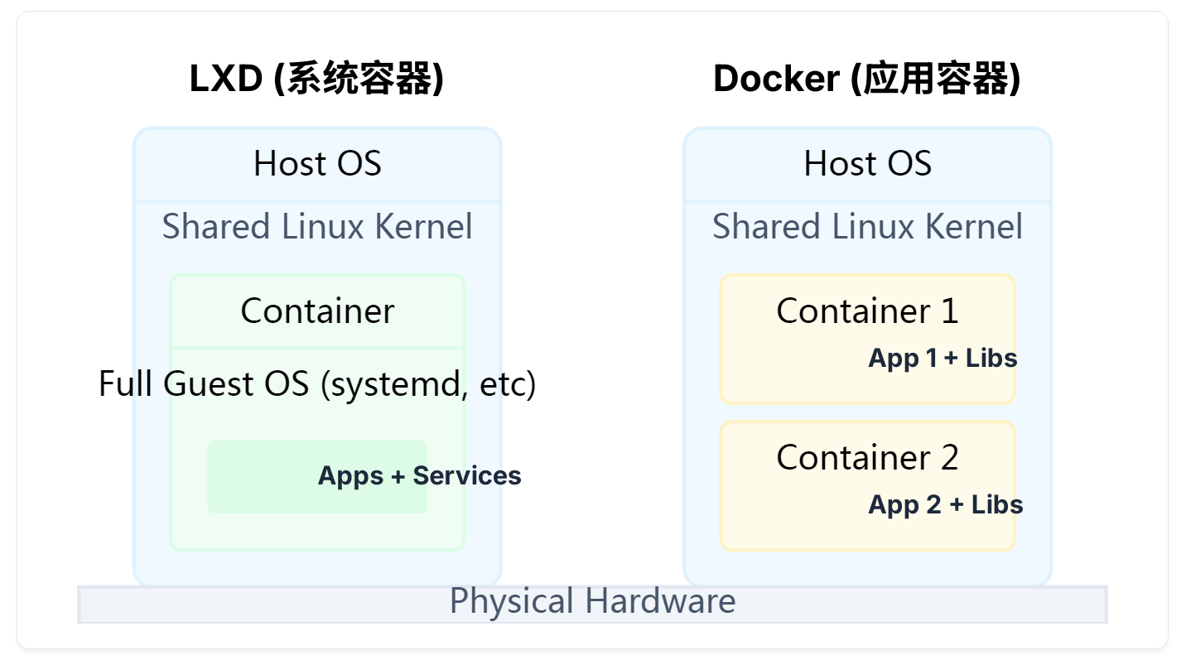This screenshot has height=665, width=1186.
Task: Select the 'Container 1' label
Action: point(867,311)
